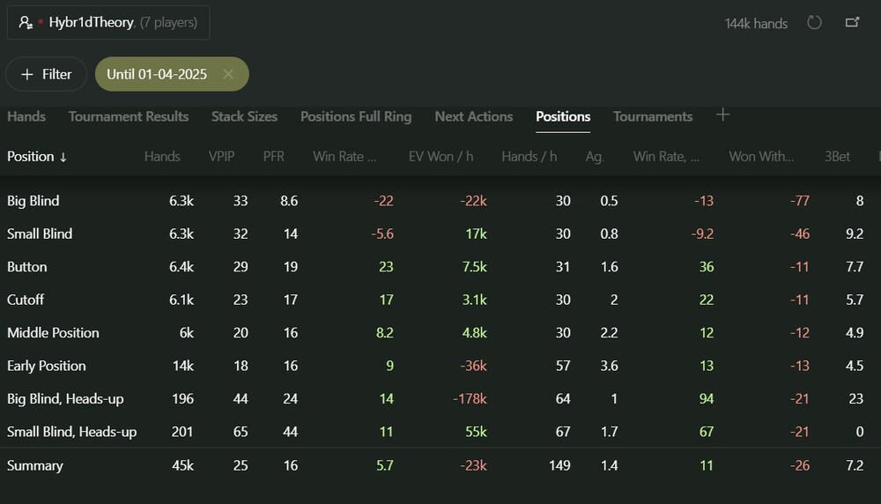Sort table by PFR column
The width and height of the screenshot is (881, 504).
(273, 156)
